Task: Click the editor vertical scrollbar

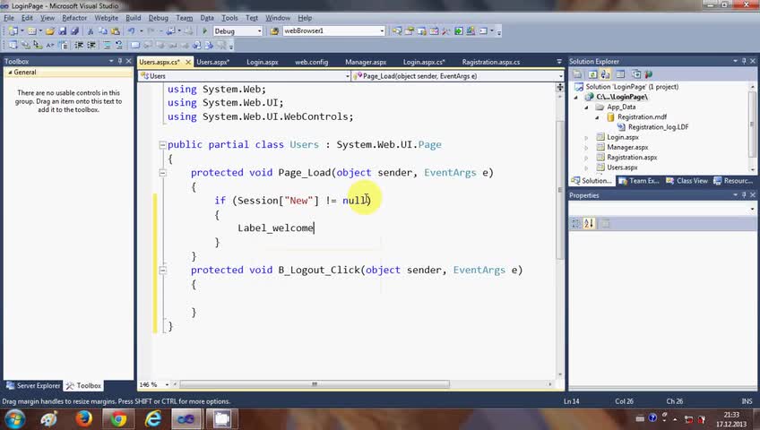Action: point(560,190)
